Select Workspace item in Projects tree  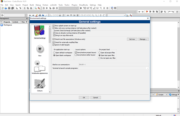pyautogui.click(x=7, y=25)
